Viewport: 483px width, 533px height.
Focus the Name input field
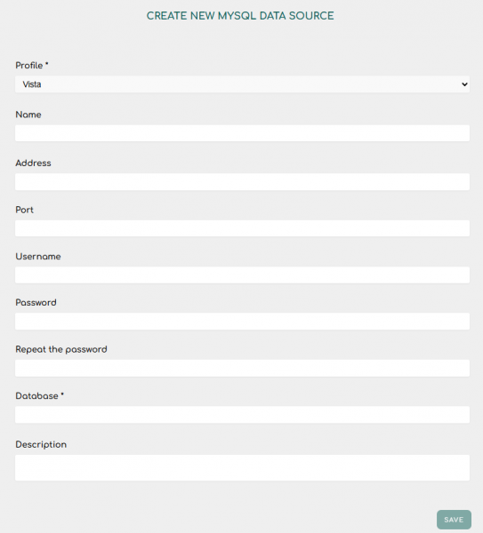click(242, 133)
